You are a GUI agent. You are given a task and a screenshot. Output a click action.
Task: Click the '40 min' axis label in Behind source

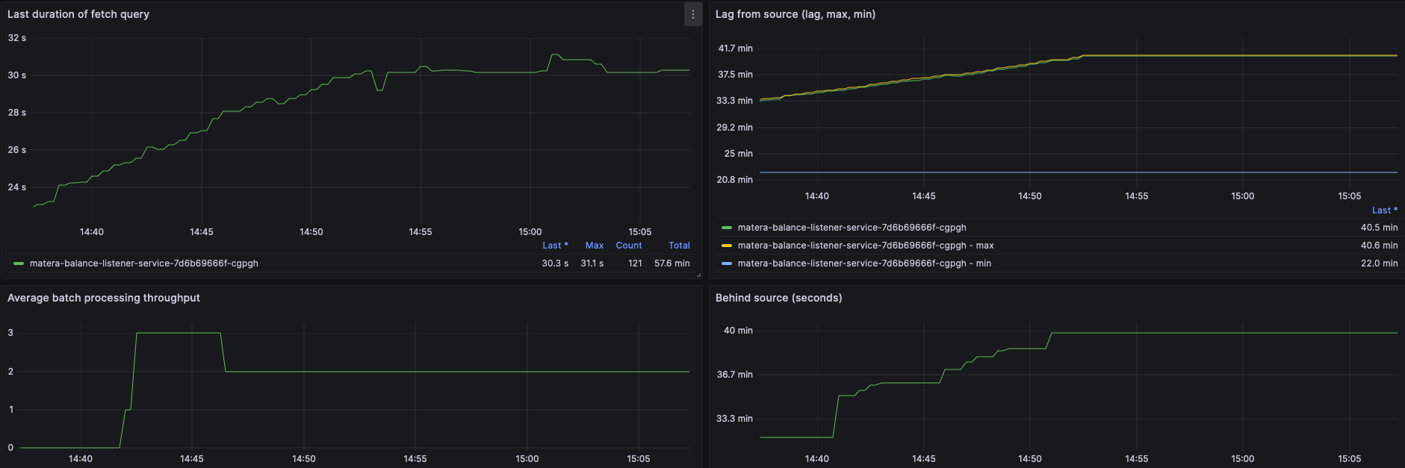coord(738,331)
